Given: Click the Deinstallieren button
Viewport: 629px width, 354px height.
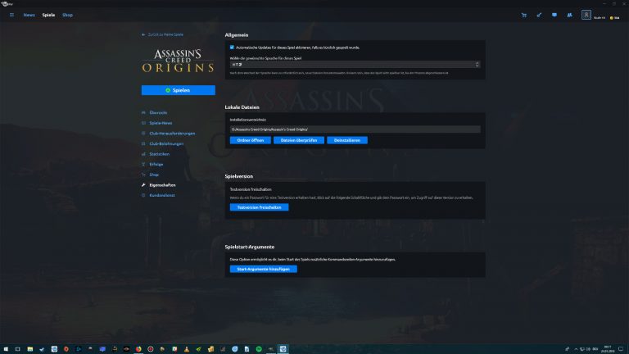Looking at the screenshot, I should (347, 140).
